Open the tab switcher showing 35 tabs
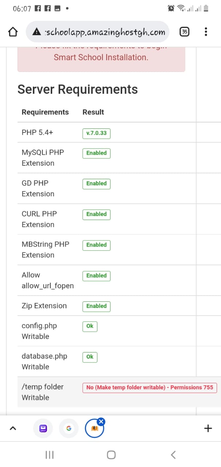 pyautogui.click(x=184, y=32)
